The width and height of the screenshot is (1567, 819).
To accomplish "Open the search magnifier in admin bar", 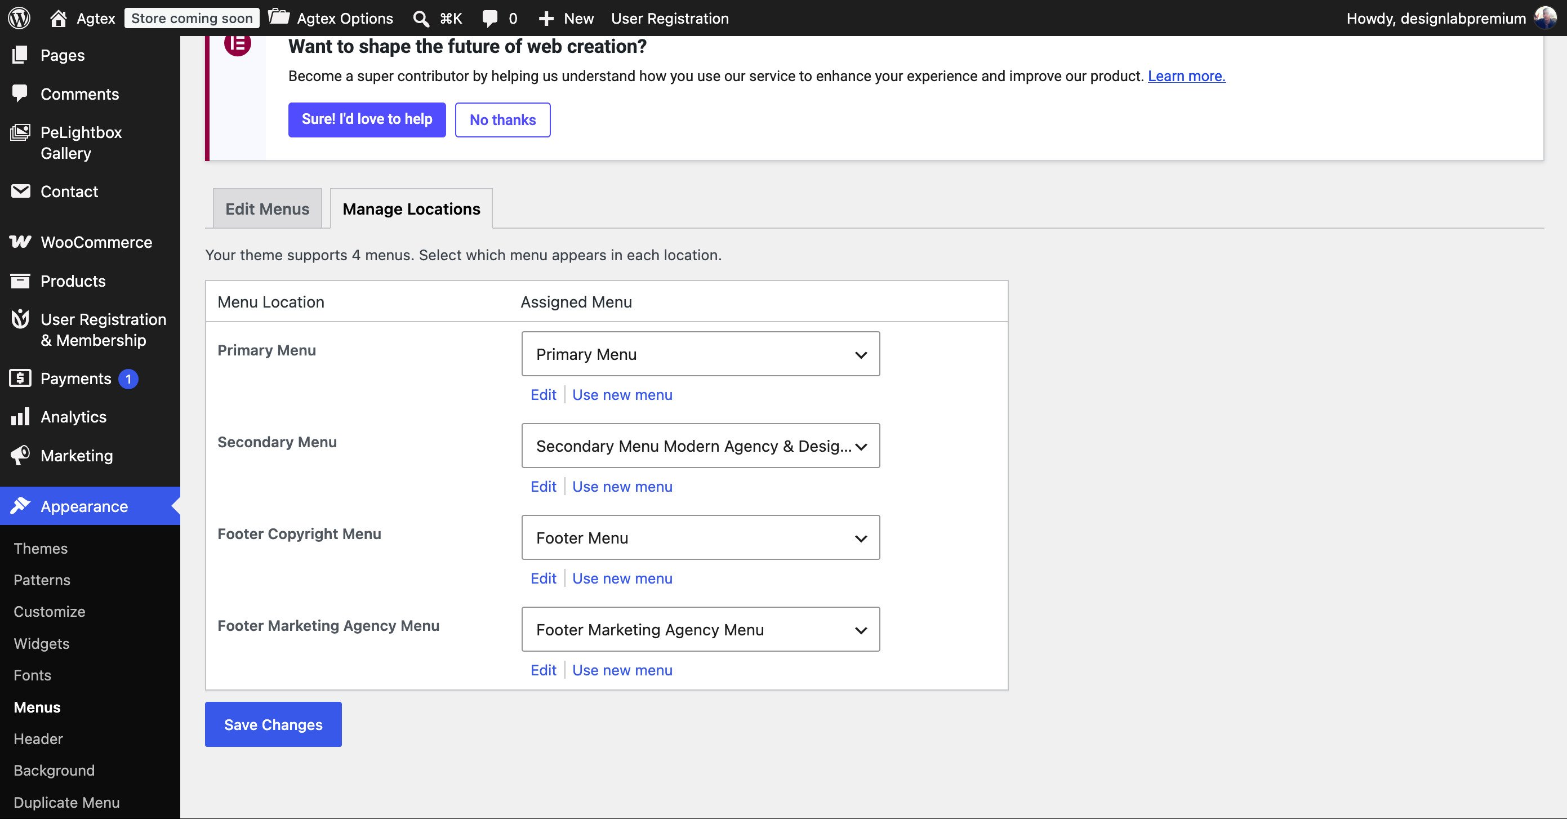I will pos(421,18).
